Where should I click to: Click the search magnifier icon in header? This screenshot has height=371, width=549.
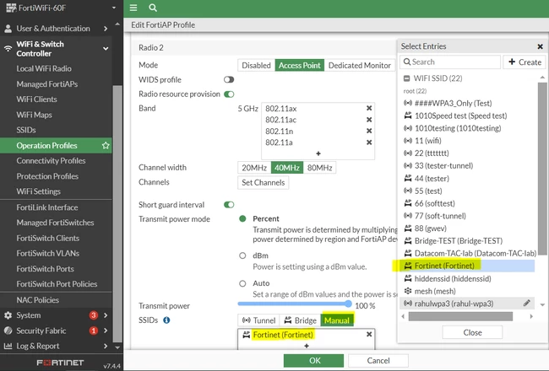click(153, 8)
